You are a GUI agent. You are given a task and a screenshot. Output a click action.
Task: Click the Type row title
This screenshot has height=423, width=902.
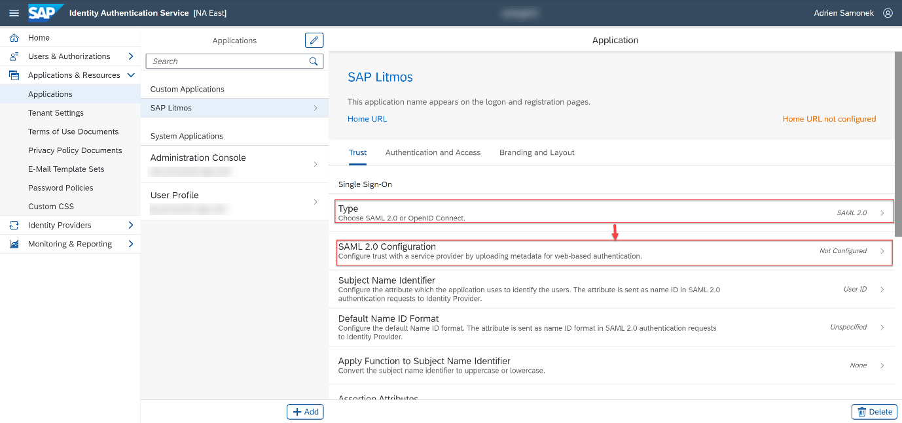(348, 209)
